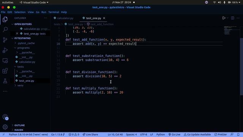Image resolution: width=243 pixels, height=137 pixels.
Task: Collapse the programs folder
Action: tap(24, 48)
